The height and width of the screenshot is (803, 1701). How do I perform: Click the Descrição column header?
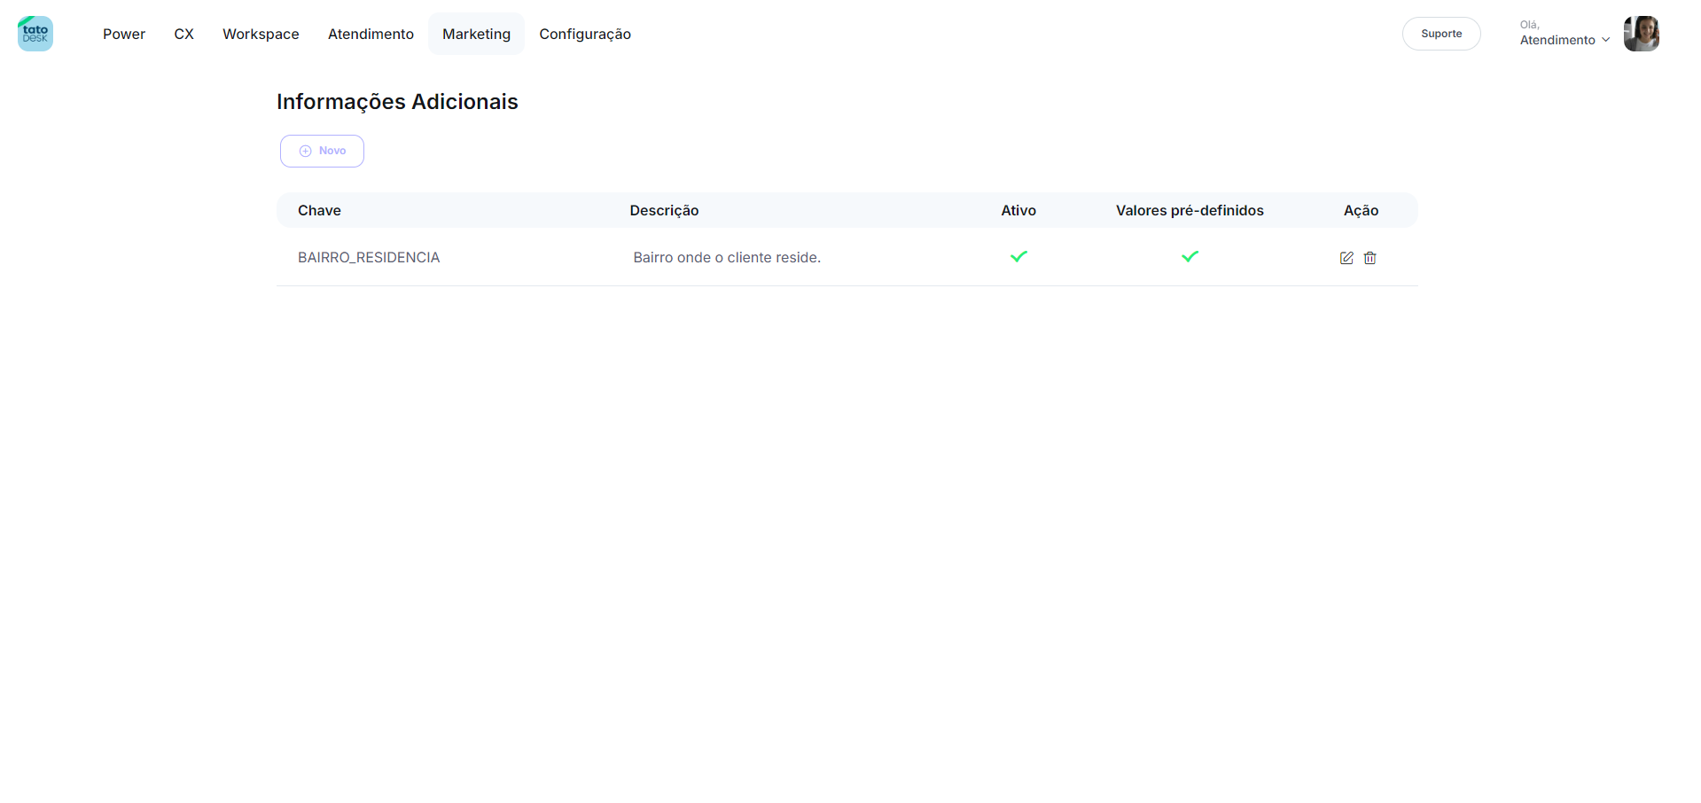pyautogui.click(x=664, y=210)
